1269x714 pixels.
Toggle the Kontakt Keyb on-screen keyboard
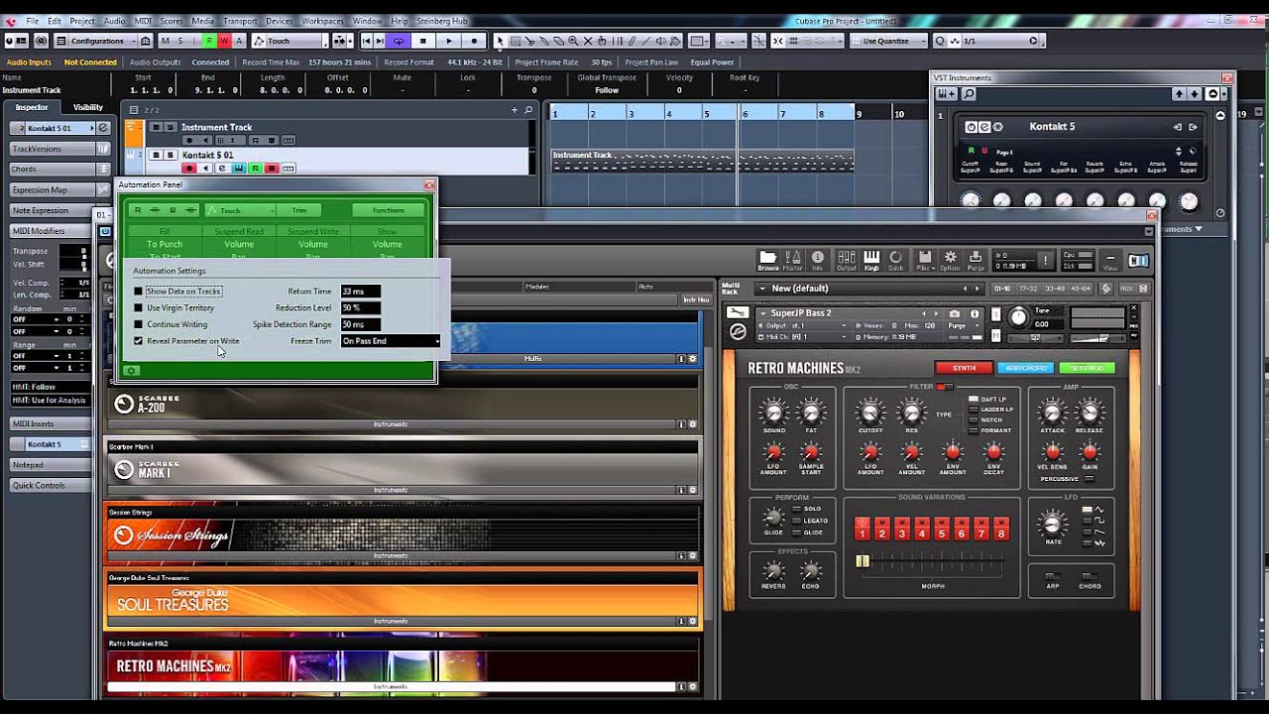tap(871, 260)
